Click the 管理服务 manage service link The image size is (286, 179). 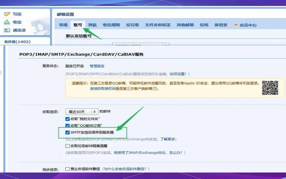click(97, 66)
